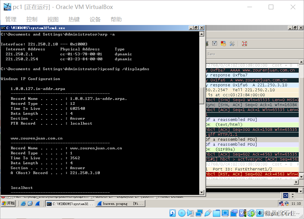This screenshot has width=304, height=219.
Task: Click network disconnected tray icon
Action: point(281,204)
